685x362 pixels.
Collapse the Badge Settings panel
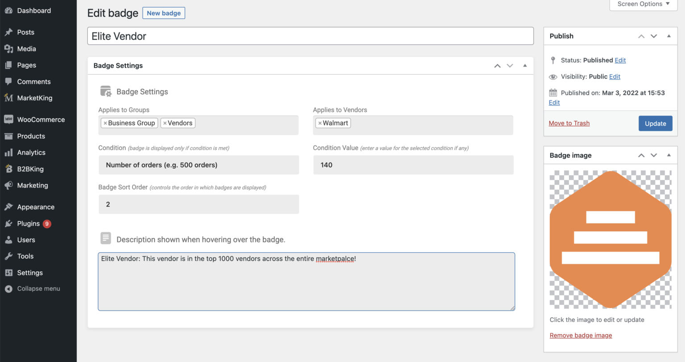click(x=525, y=66)
